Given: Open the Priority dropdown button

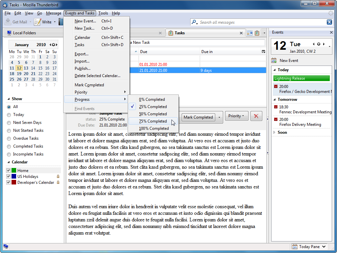Looking at the screenshot, I should click(236, 116).
